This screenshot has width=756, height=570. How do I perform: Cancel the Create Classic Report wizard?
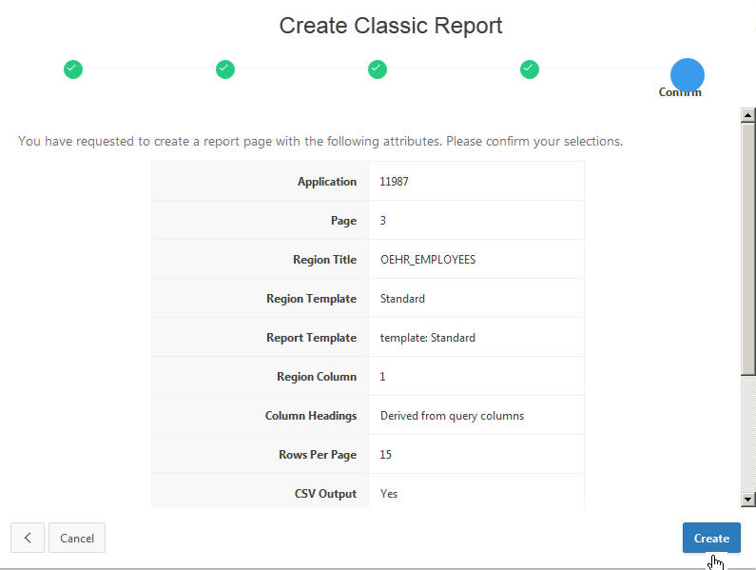[x=77, y=538]
